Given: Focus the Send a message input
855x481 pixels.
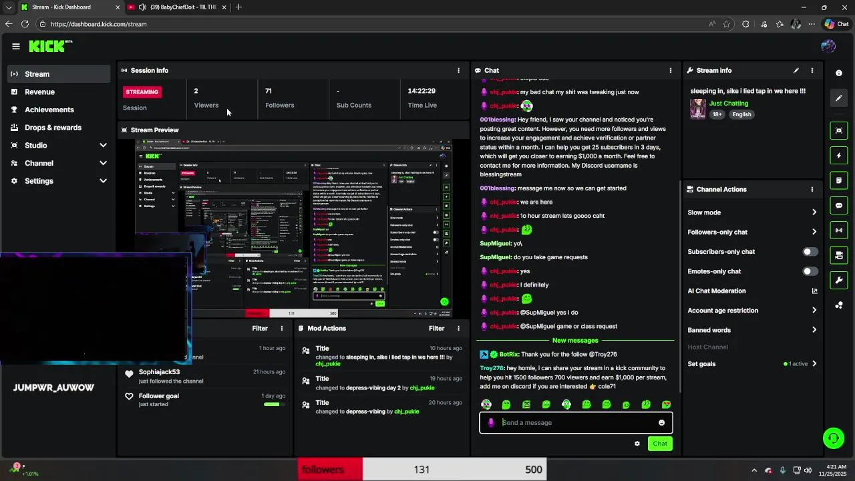Looking at the screenshot, I should point(576,422).
